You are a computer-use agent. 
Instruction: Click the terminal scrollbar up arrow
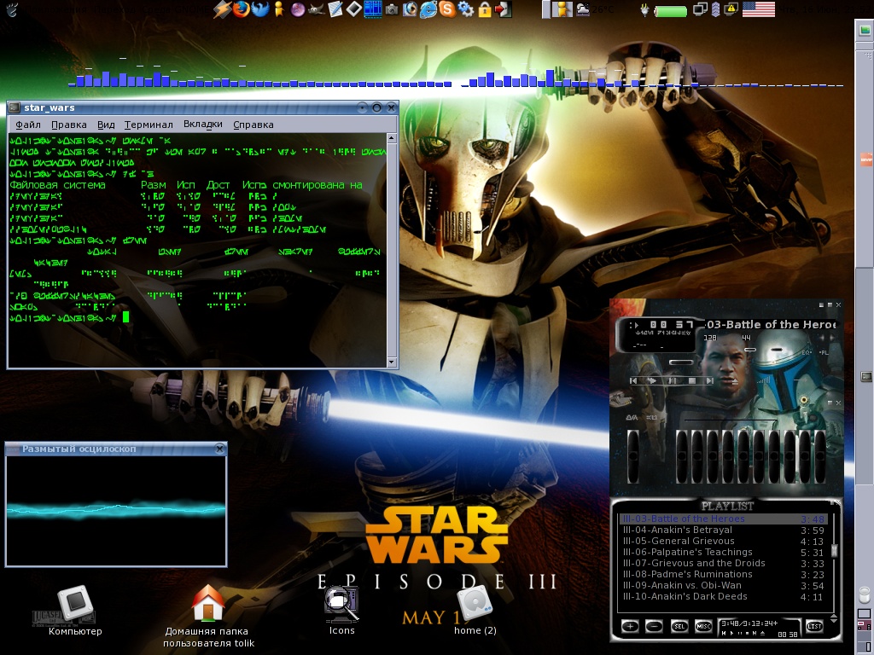tap(391, 137)
